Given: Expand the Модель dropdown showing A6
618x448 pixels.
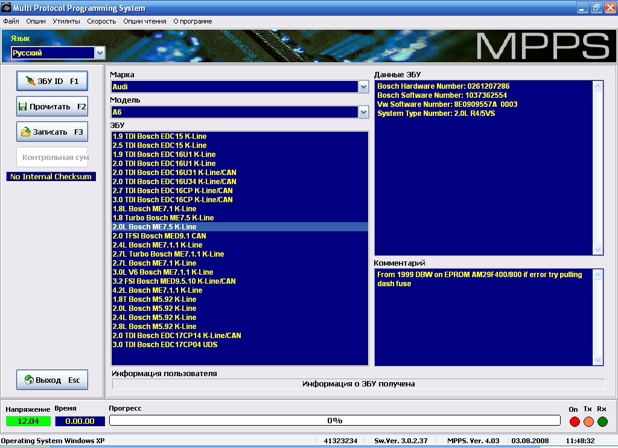Looking at the screenshot, I should pyautogui.click(x=363, y=112).
